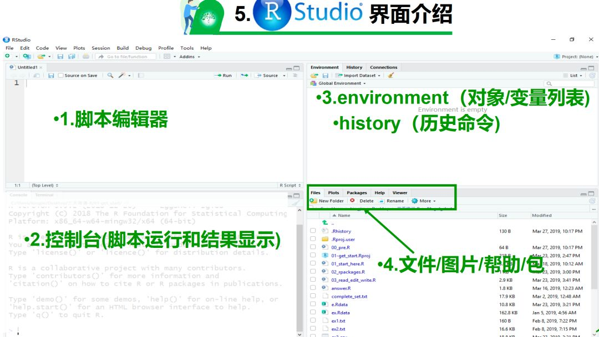Create a new file with the green plus icon

pyautogui.click(x=7, y=56)
